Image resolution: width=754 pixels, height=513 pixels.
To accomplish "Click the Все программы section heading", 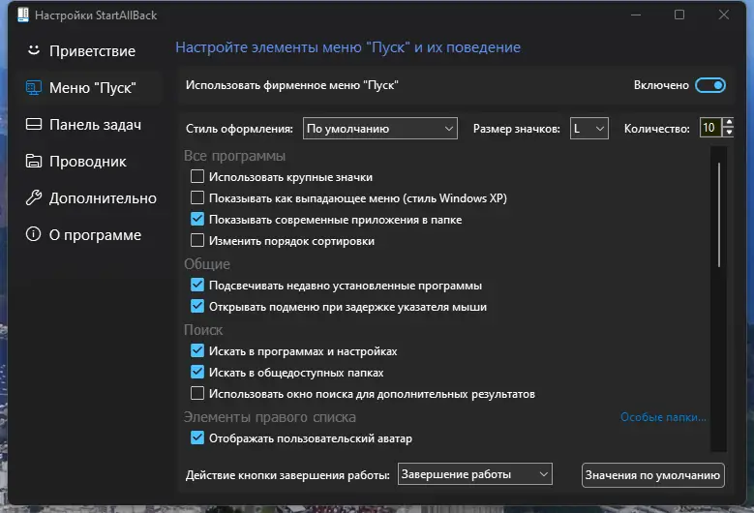I will point(234,156).
